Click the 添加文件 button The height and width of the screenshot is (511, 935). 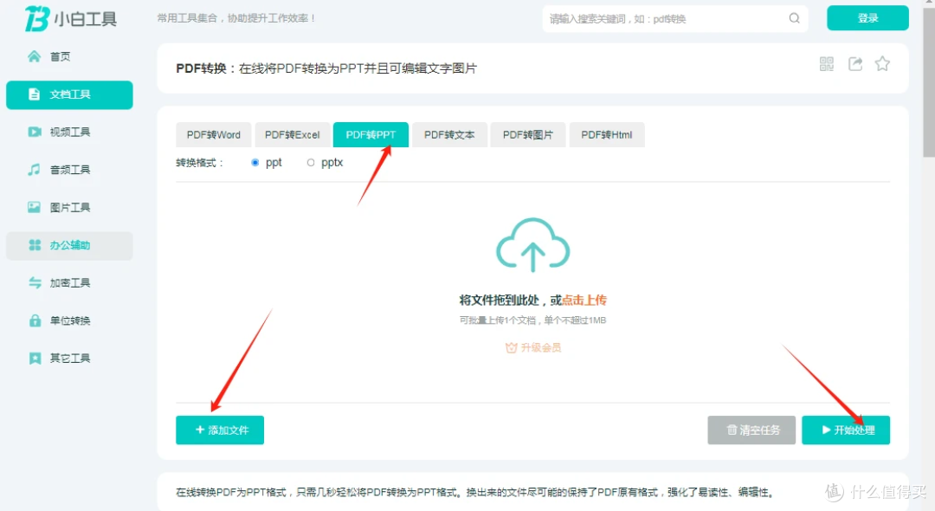[220, 430]
